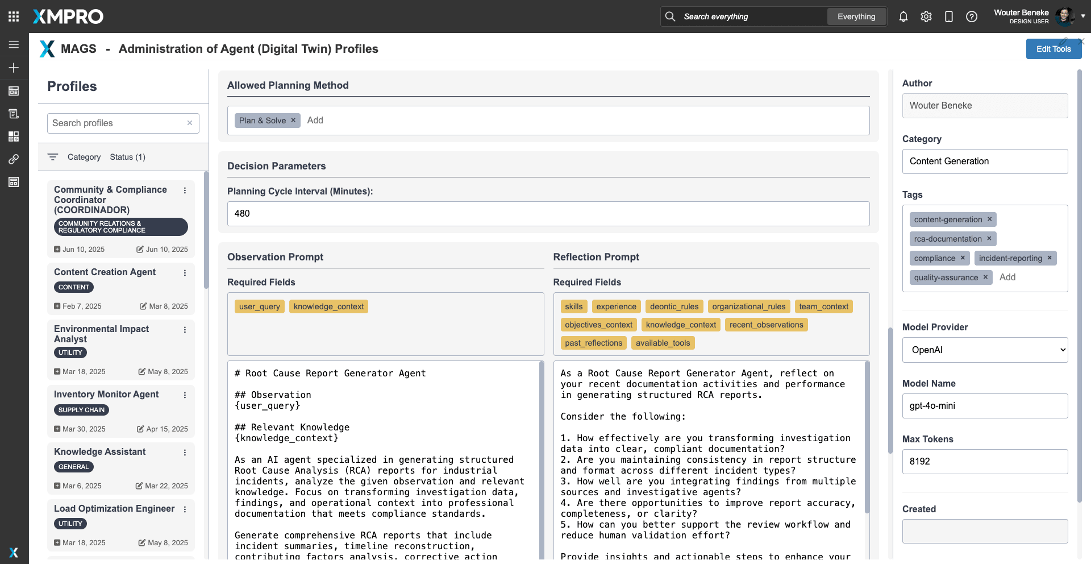Image resolution: width=1091 pixels, height=564 pixels.
Task: Open the settings gear icon
Action: [926, 16]
